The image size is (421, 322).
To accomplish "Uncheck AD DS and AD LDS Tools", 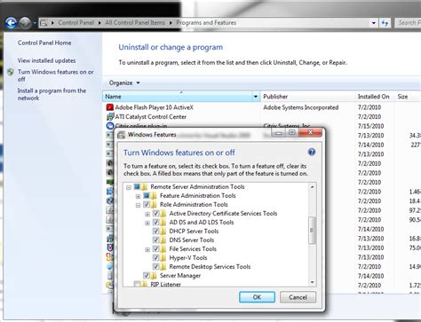I will (155, 222).
